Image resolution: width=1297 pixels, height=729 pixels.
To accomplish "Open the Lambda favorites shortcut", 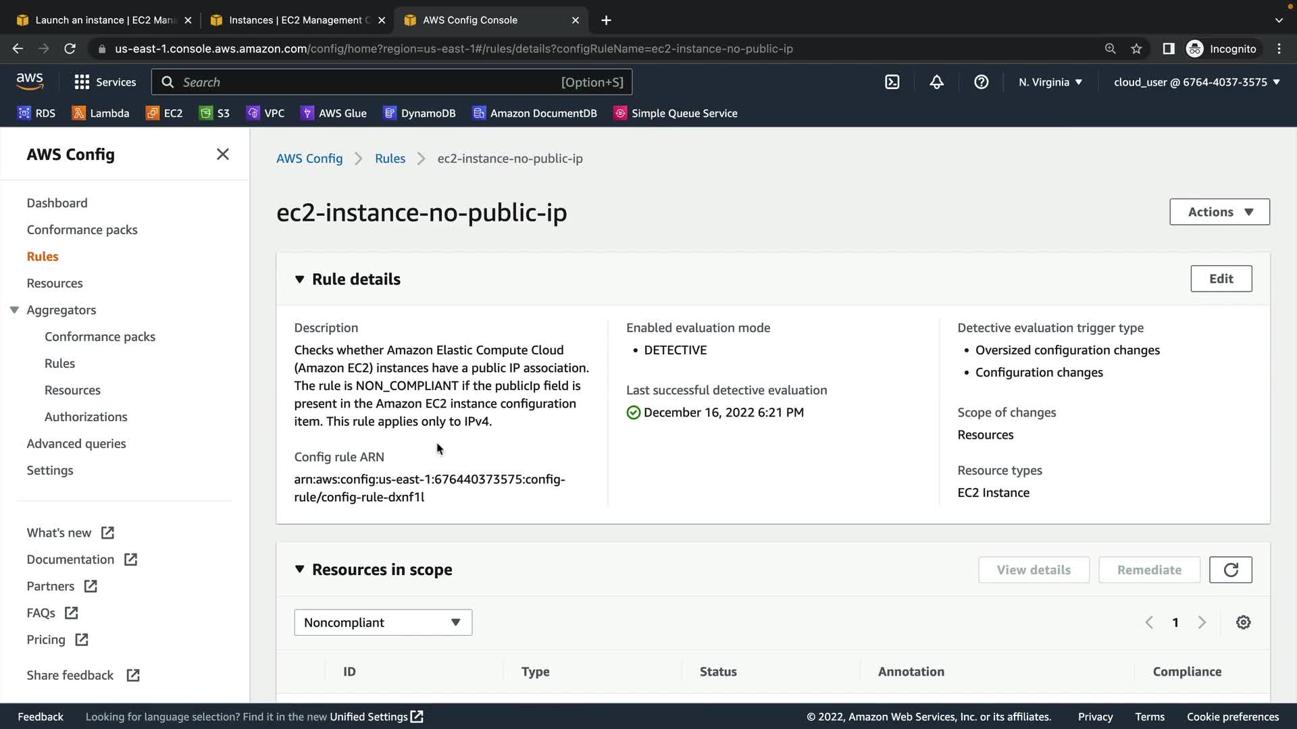I will pos(101,113).
